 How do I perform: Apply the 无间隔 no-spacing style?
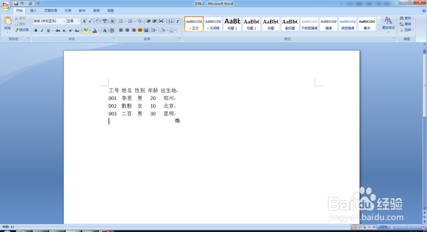[213, 24]
